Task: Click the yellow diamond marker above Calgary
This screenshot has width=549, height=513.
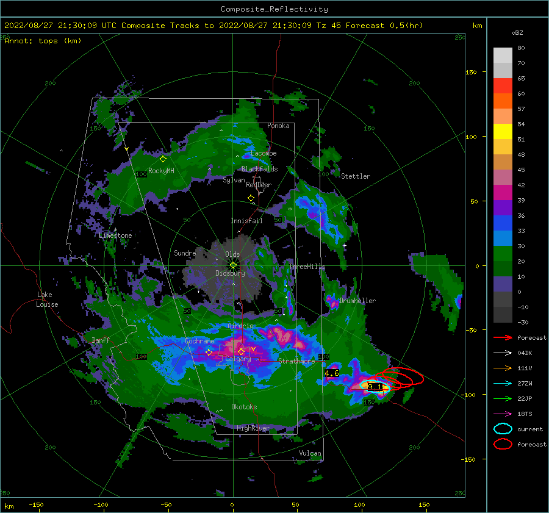Action: [x=241, y=351]
